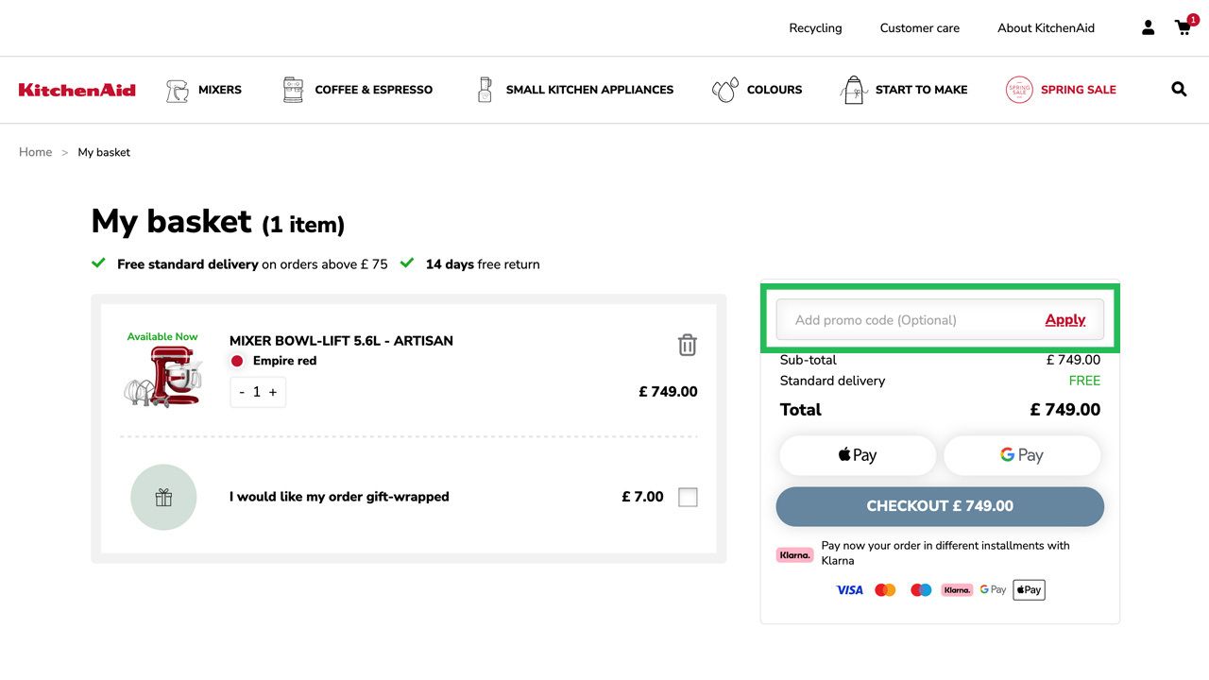This screenshot has height=680, width=1209.
Task: Click the Mastercard payment icon
Action: click(x=885, y=590)
